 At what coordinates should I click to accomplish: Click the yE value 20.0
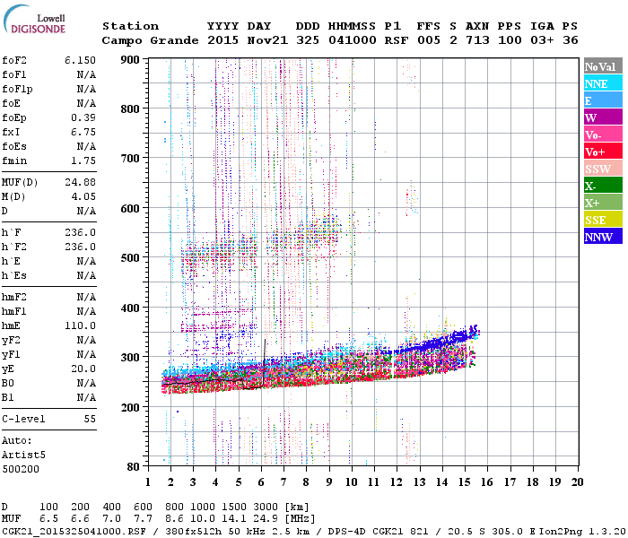(83, 369)
